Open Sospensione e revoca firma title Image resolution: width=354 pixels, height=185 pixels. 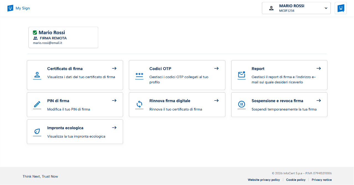pyautogui.click(x=277, y=101)
